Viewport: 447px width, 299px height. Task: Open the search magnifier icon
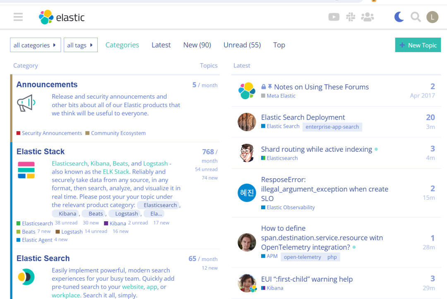click(416, 17)
